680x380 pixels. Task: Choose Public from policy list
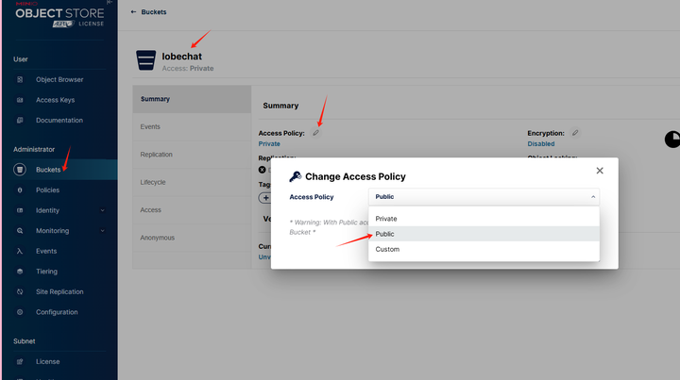point(484,234)
